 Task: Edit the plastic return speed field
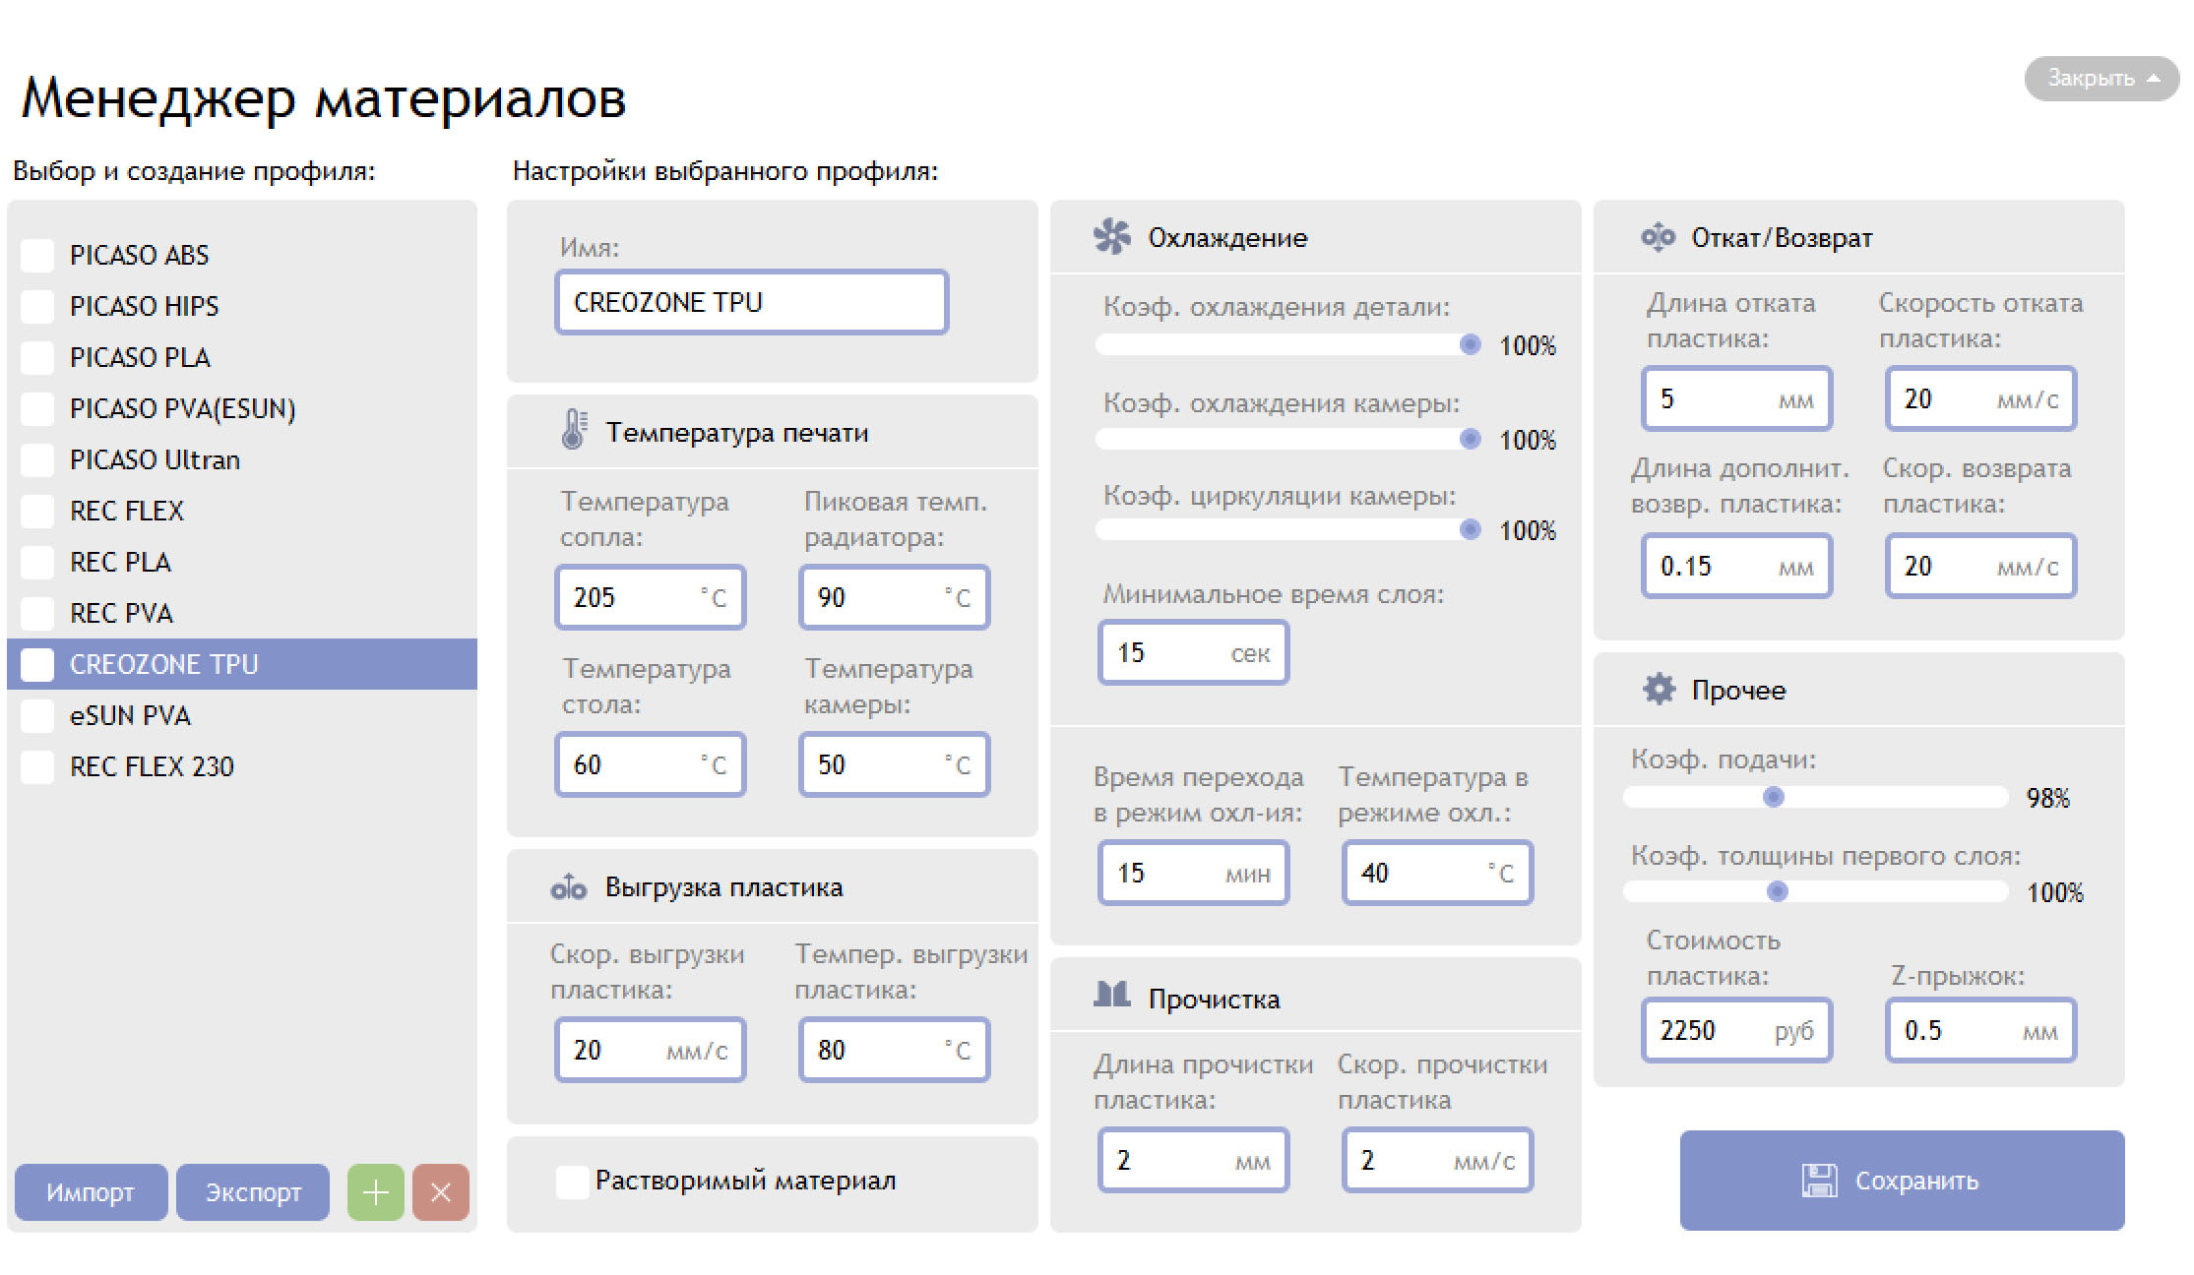[1980, 566]
